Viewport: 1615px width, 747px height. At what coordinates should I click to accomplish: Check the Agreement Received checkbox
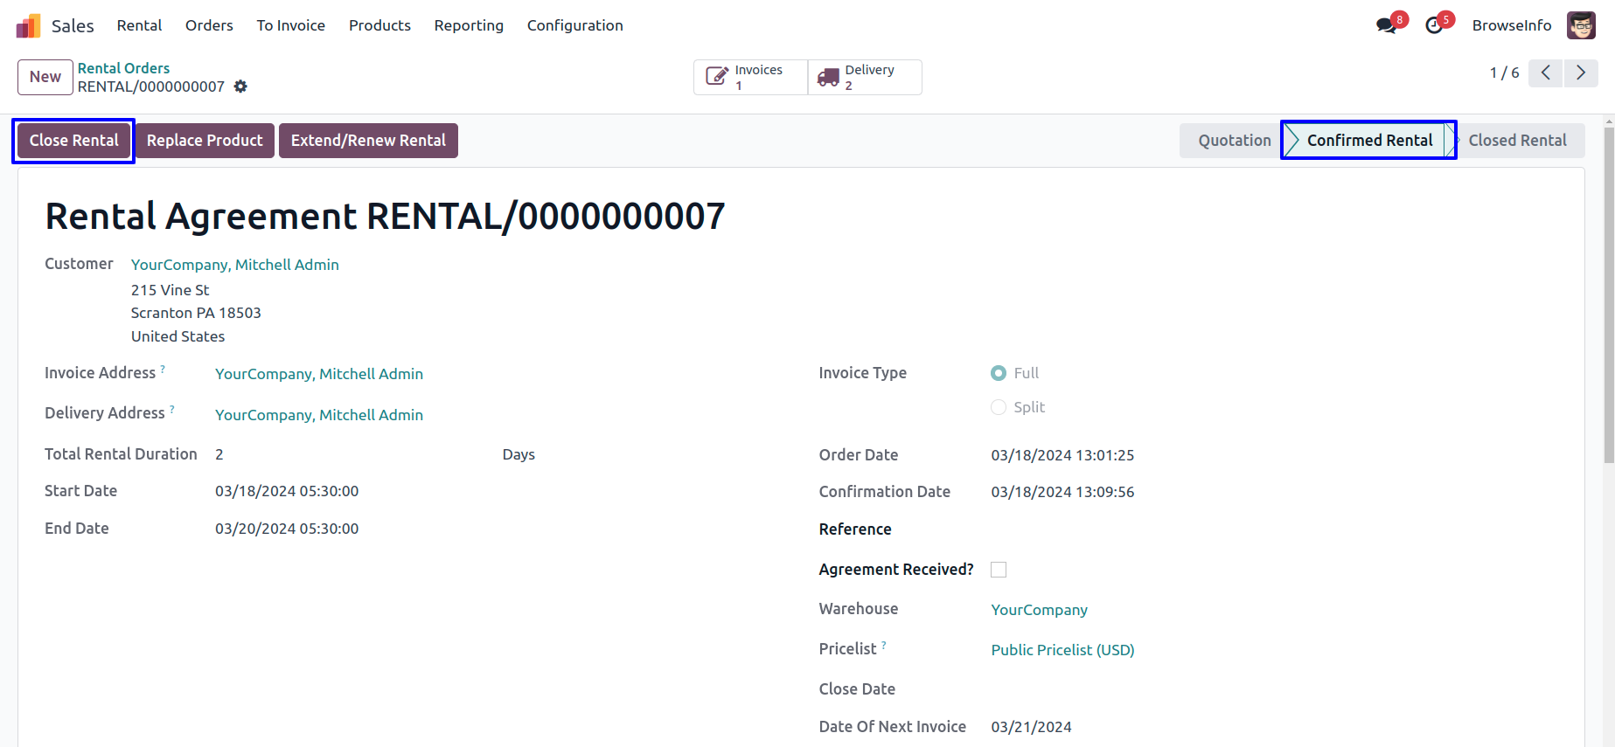point(999,570)
